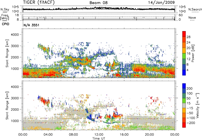Click the '3000' tick in power panel
This screenshot has height=140, width=202.
click(15, 46)
